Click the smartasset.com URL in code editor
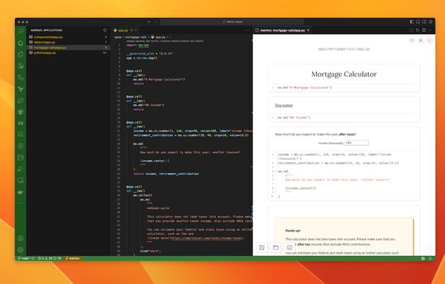Viewport: 445px width, 284px height. pyautogui.click(x=207, y=238)
